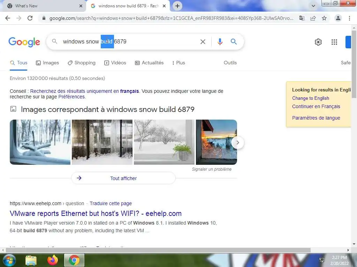Switch to the Vidéos tab
Screen dimensions: 357x267
tap(115, 63)
